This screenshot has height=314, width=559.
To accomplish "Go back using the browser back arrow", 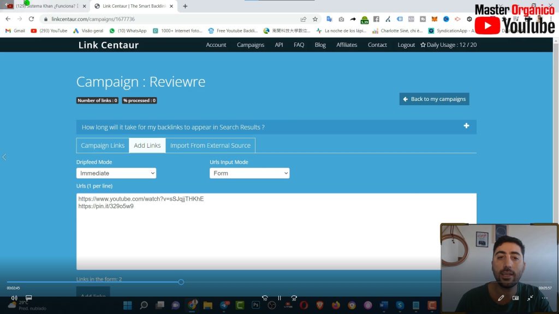I will [x=8, y=19].
